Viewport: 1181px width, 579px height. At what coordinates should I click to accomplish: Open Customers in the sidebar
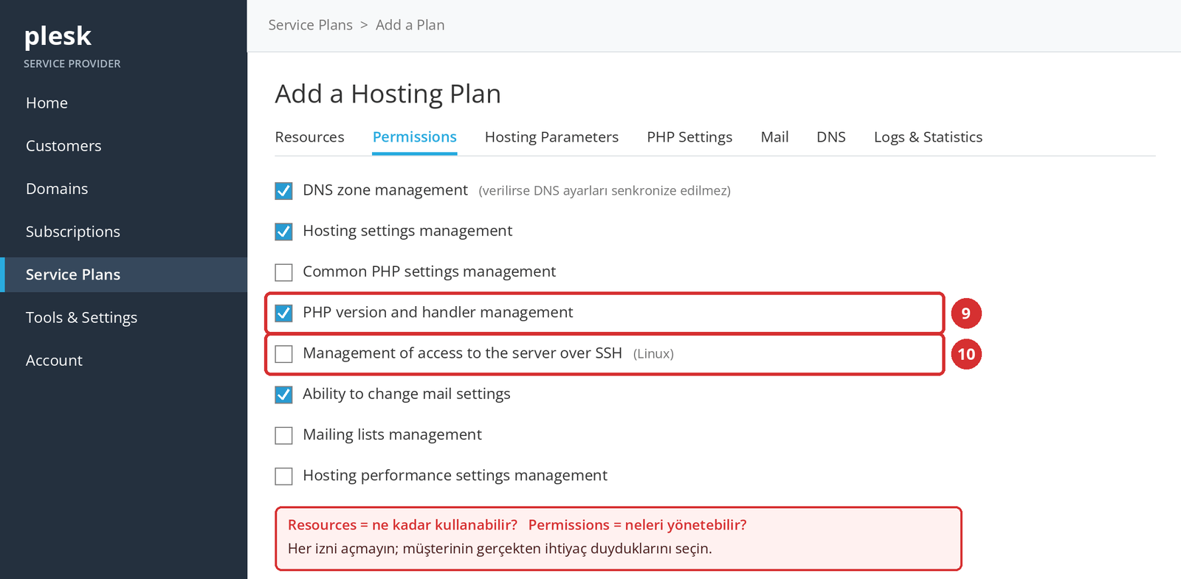[63, 146]
